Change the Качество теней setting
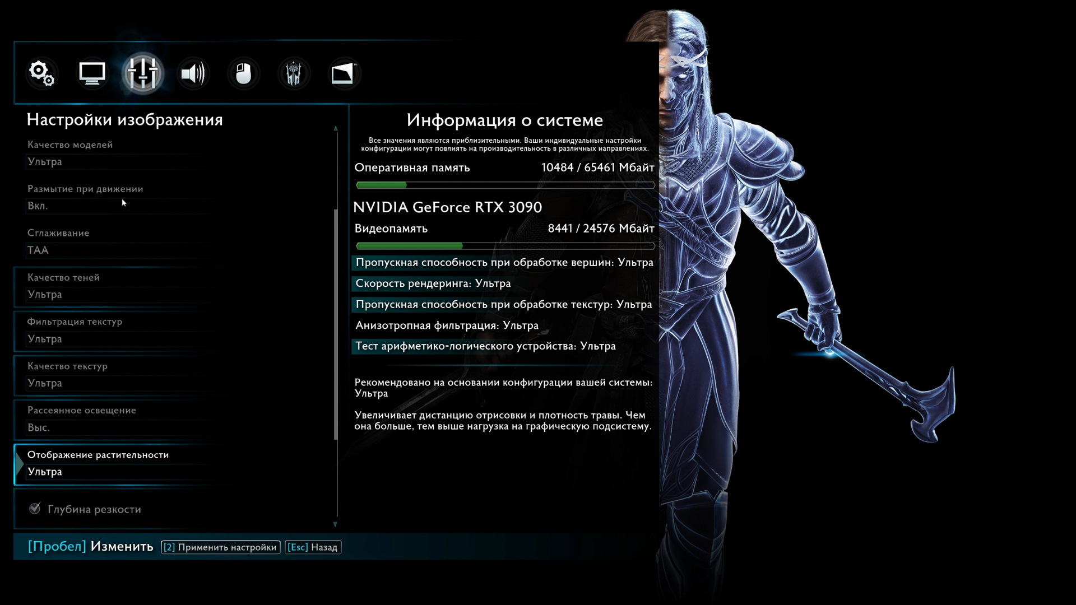The height and width of the screenshot is (605, 1076). coord(174,286)
